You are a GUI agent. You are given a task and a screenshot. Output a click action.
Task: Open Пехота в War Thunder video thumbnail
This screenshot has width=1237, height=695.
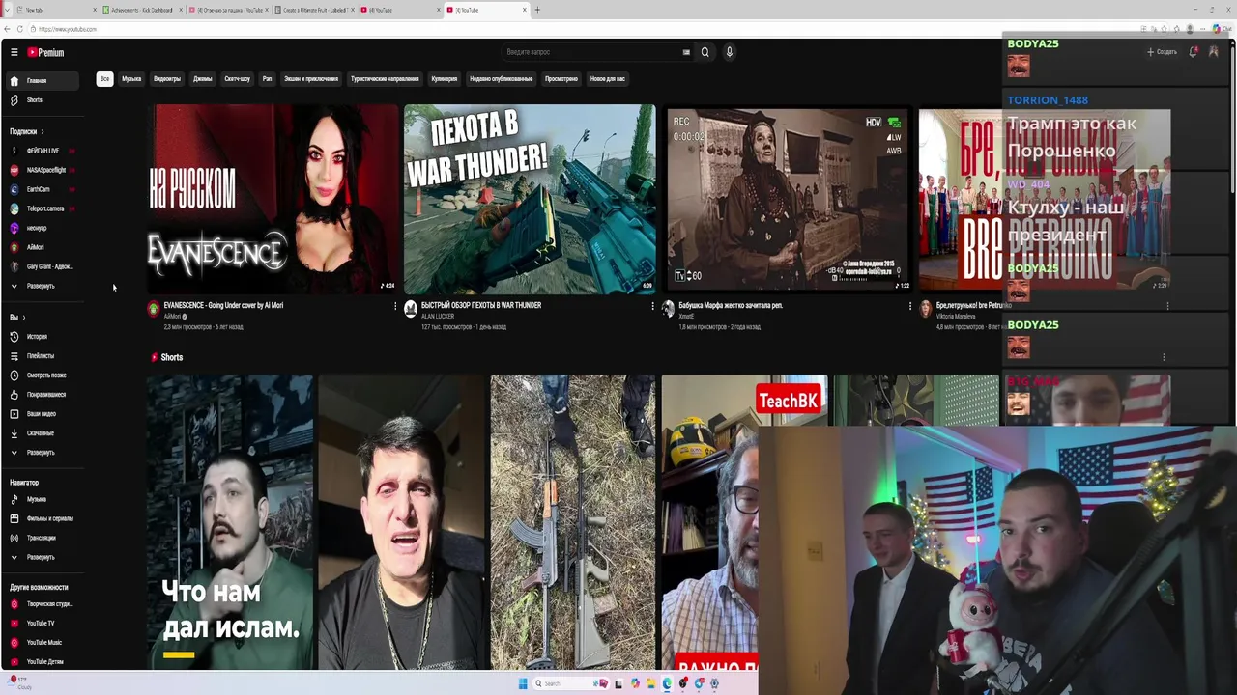coord(530,199)
